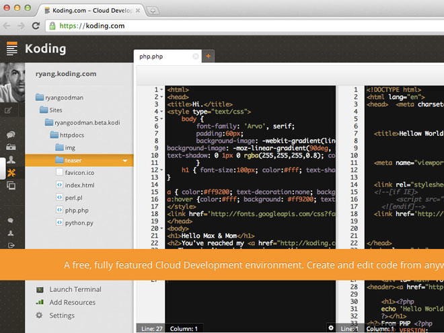Image resolution: width=444 pixels, height=333 pixels.
Task: Open the Topics icon below Activity
Action: click(x=11, y=147)
